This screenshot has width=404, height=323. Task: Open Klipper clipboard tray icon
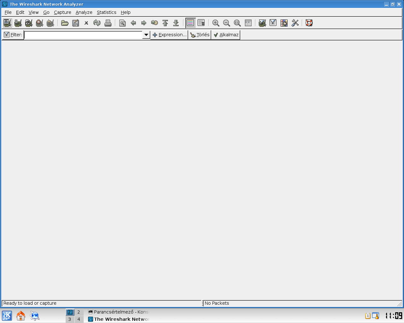368,316
